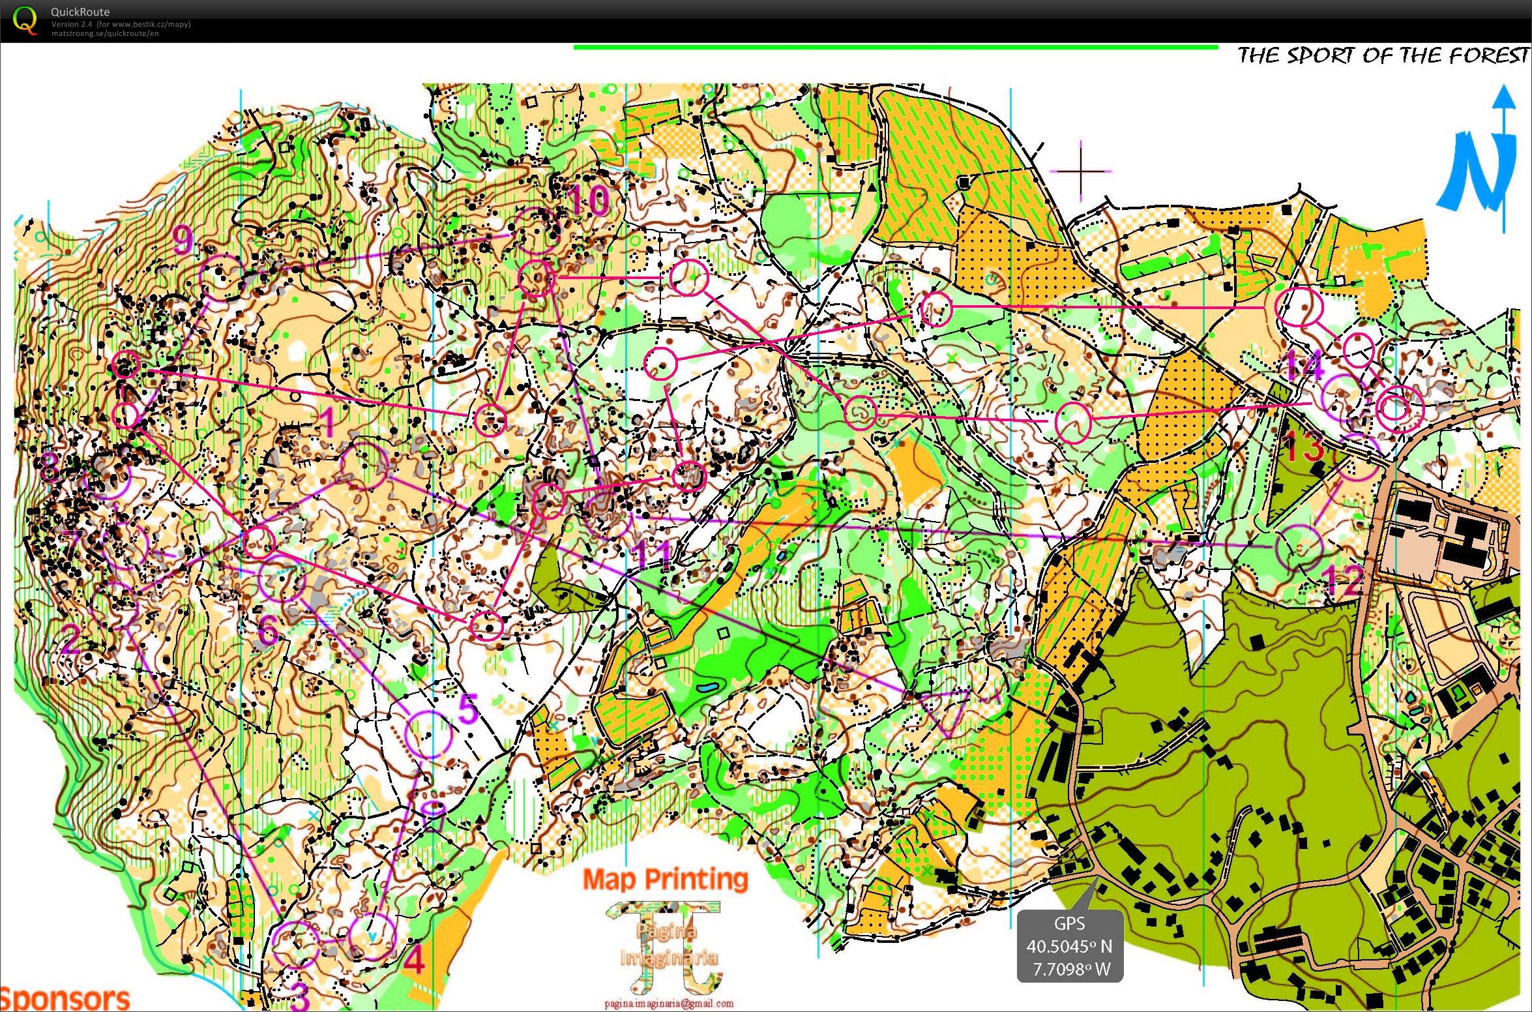Viewport: 1532px width, 1012px height.
Task: Click the blue north arrow symbol
Action: pos(1478,158)
